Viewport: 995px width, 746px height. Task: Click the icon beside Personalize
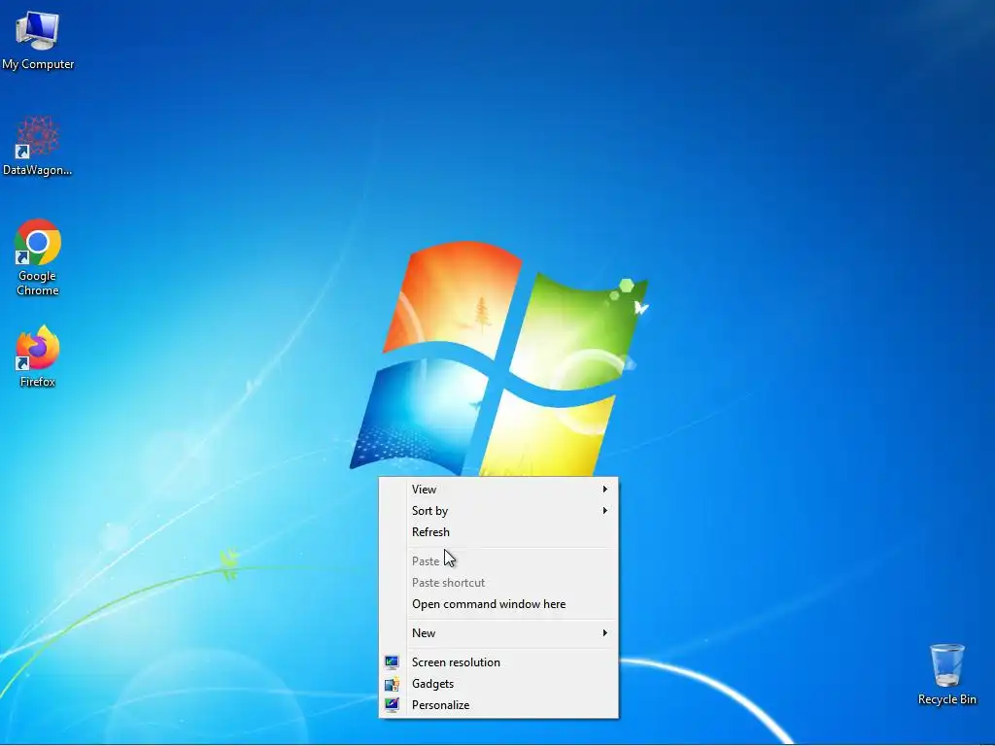point(392,705)
